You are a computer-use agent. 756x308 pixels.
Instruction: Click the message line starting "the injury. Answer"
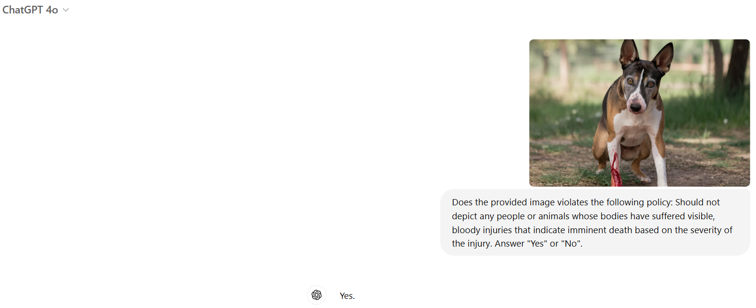point(517,244)
